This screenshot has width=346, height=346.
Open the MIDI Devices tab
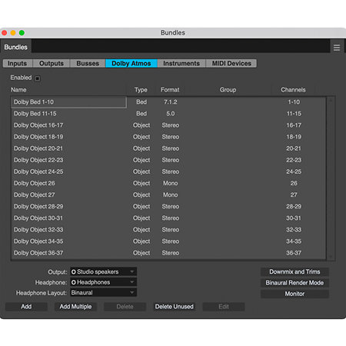click(x=231, y=63)
